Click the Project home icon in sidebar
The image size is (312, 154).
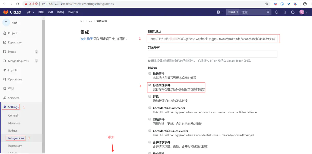(5, 33)
